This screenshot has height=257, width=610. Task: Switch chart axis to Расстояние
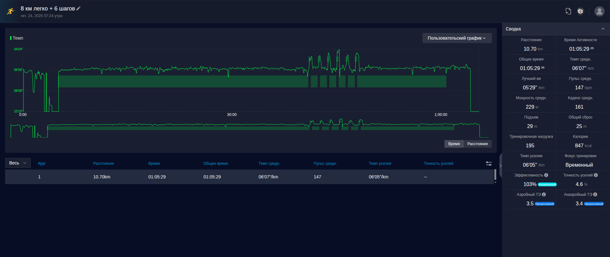[478, 144]
